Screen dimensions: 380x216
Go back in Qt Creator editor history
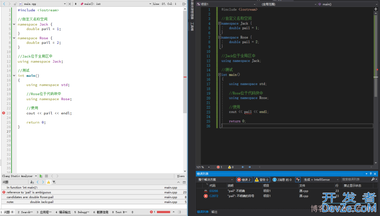pos(4,4)
